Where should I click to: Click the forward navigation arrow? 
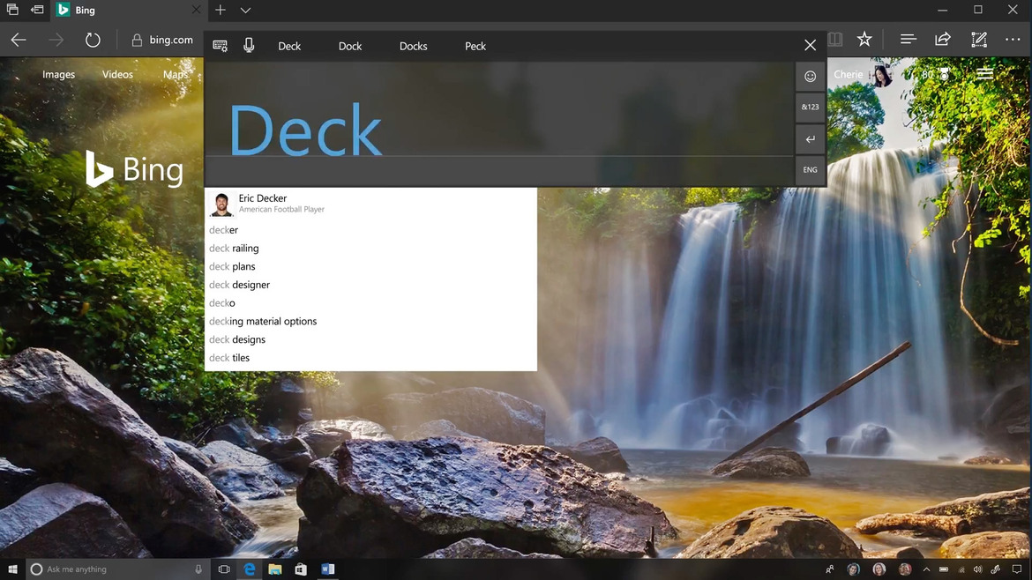click(56, 40)
